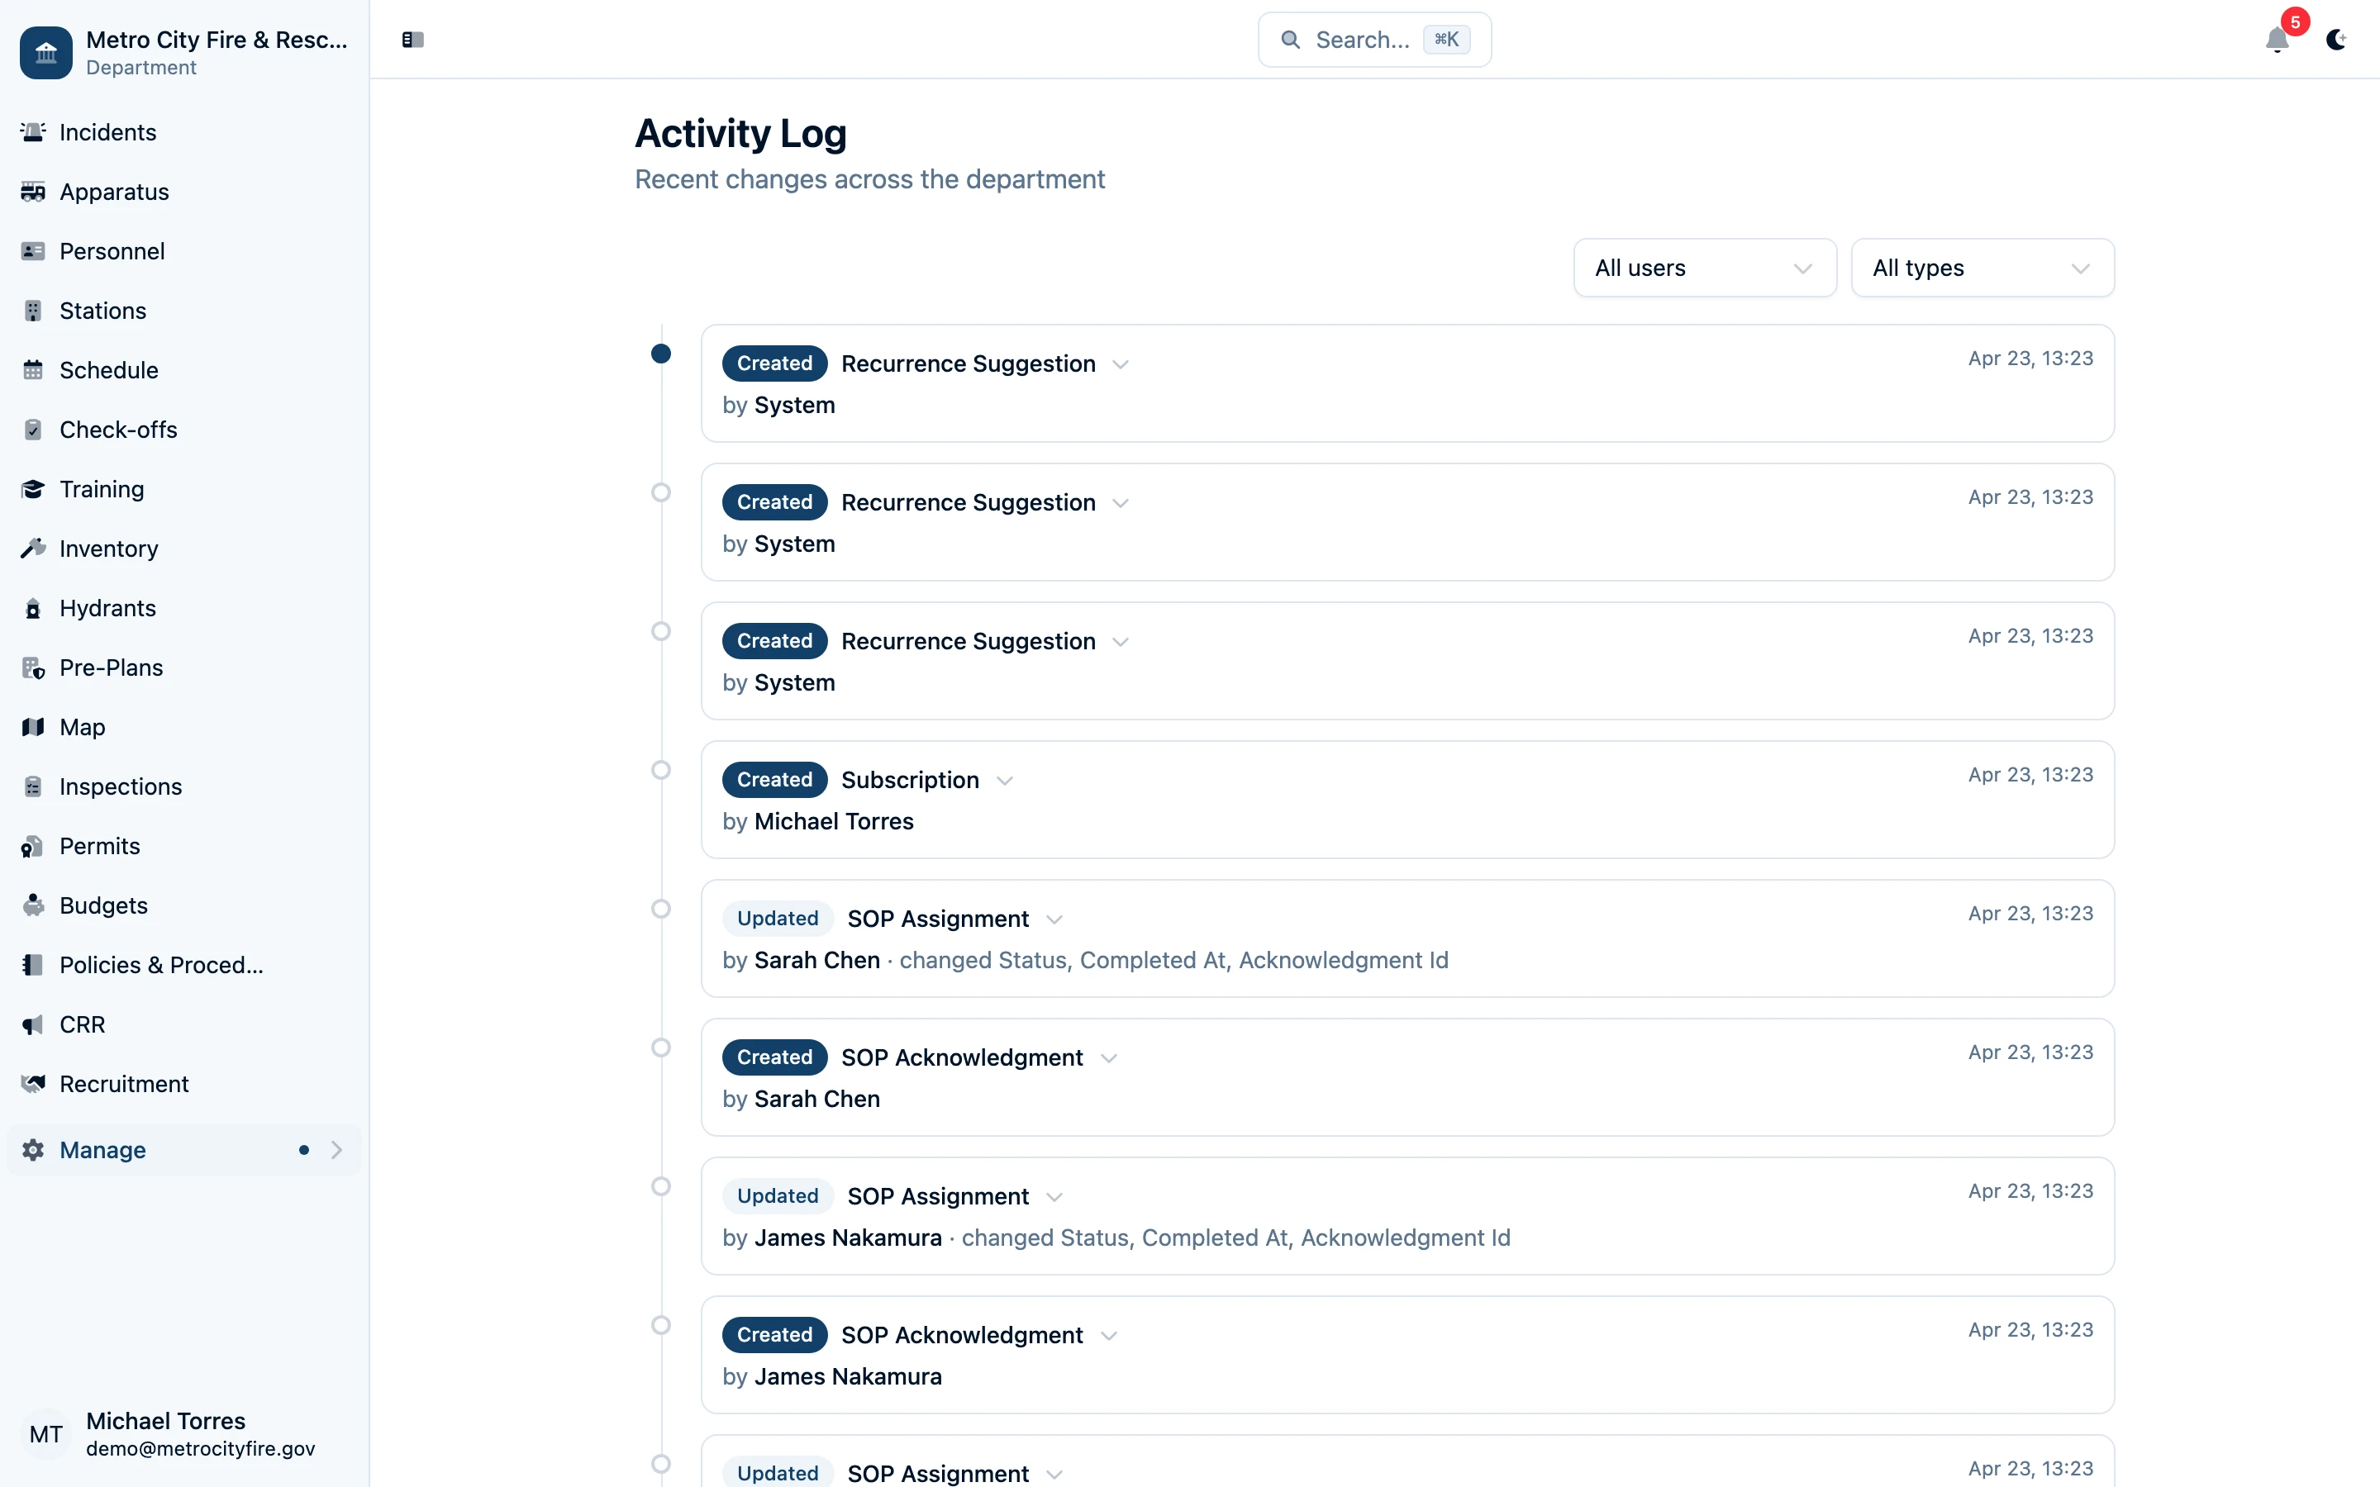Click the search bar
Viewport: 2380px width, 1487px height.
click(x=1373, y=40)
